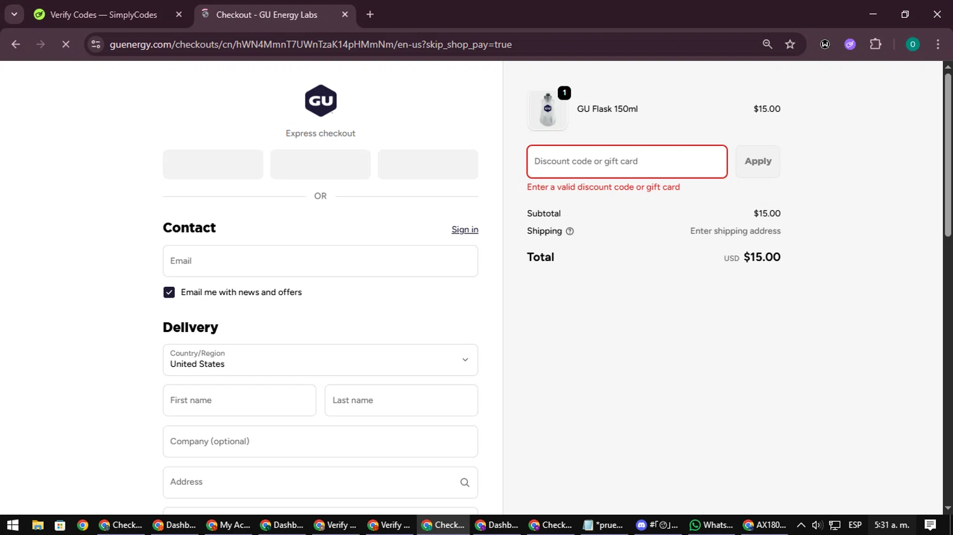The image size is (953, 535).
Task: Open File Explorer from the taskbar
Action: click(37, 525)
